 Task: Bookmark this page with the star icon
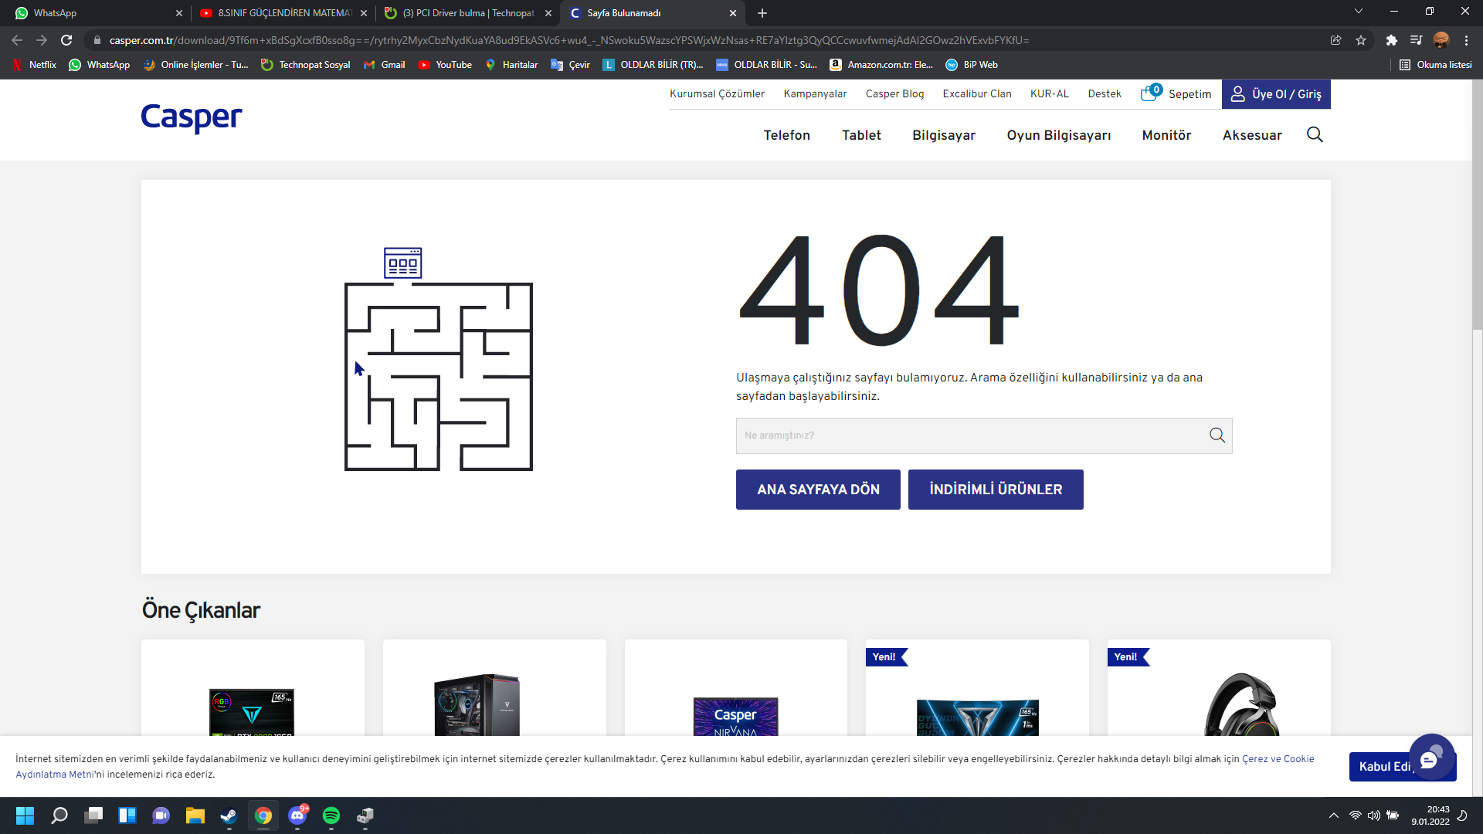point(1361,40)
